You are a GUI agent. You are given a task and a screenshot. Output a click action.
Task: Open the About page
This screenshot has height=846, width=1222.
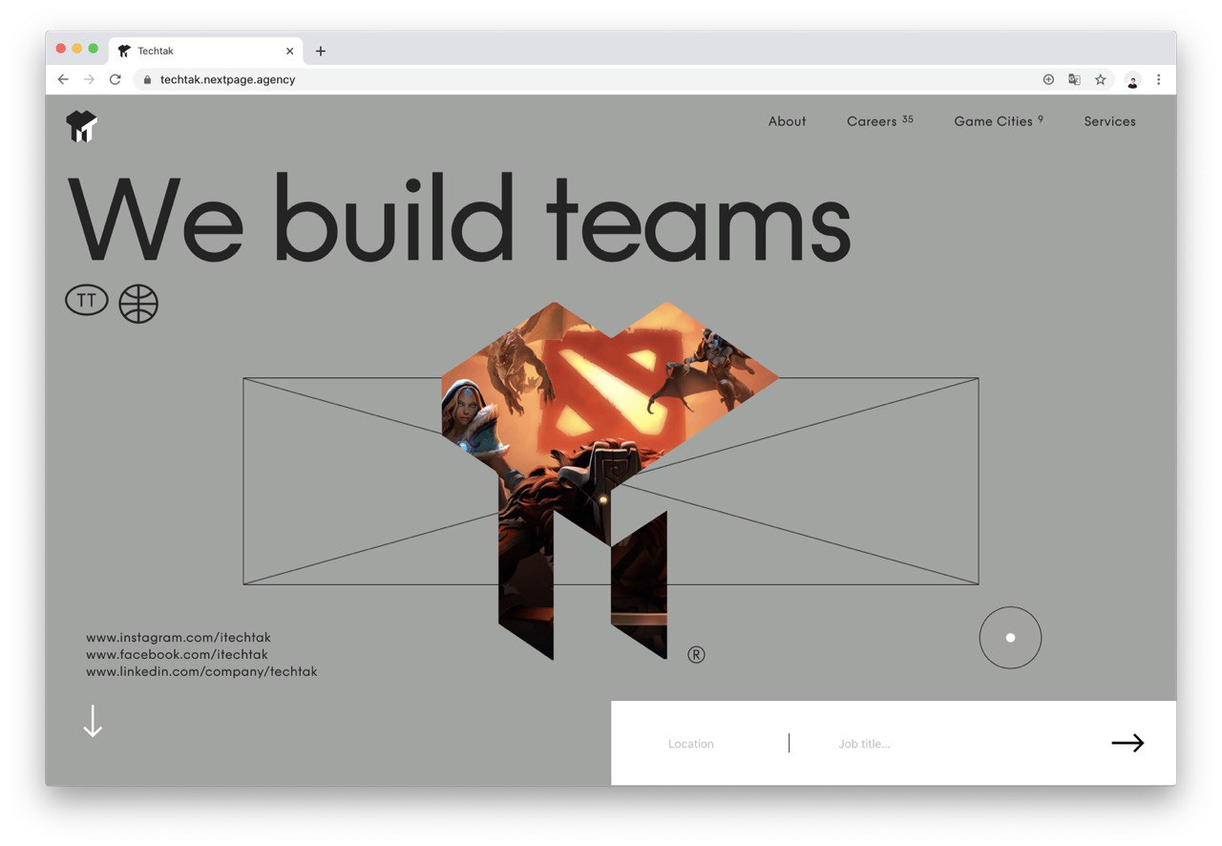(x=788, y=121)
